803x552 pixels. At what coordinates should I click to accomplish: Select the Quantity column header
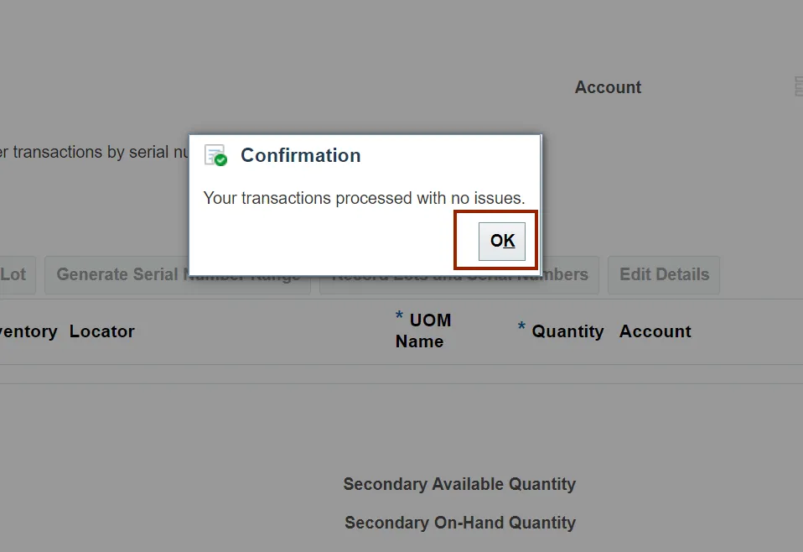(x=567, y=331)
